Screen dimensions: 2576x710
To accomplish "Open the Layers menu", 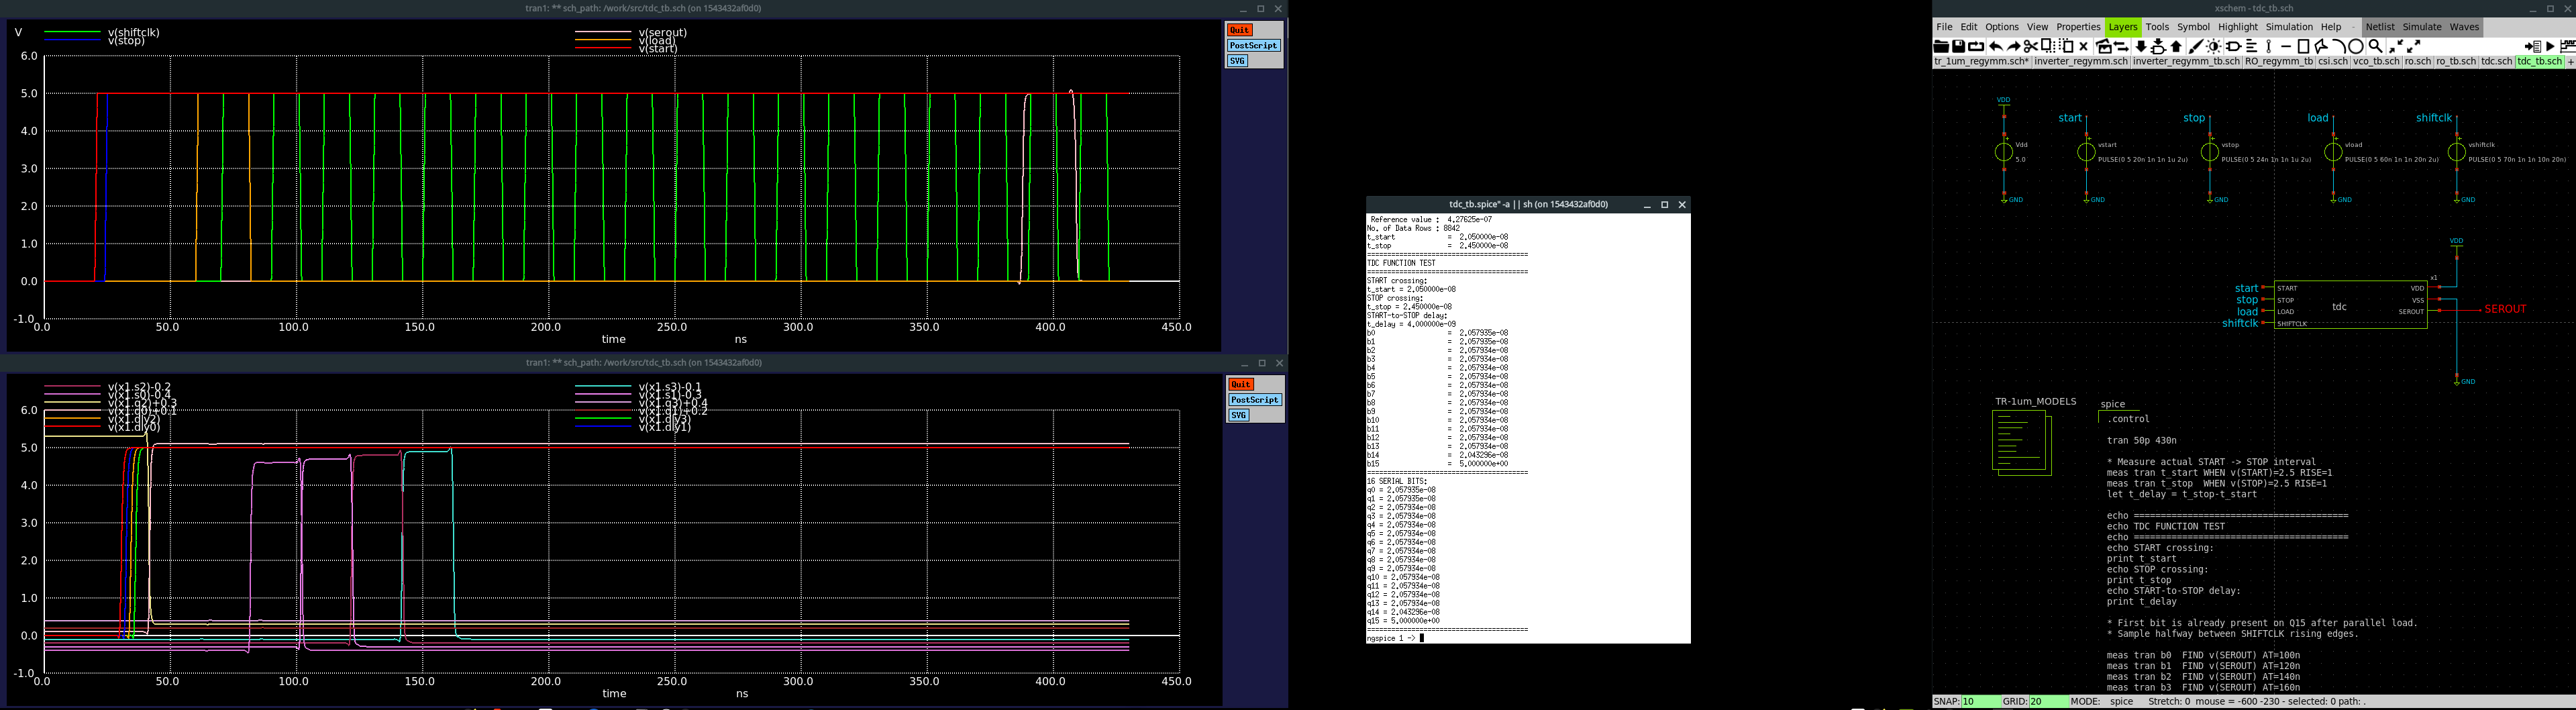I will (x=2122, y=27).
